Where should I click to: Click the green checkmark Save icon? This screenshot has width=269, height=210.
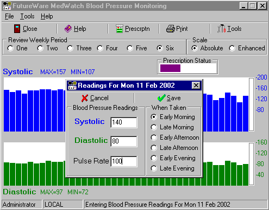point(161,98)
